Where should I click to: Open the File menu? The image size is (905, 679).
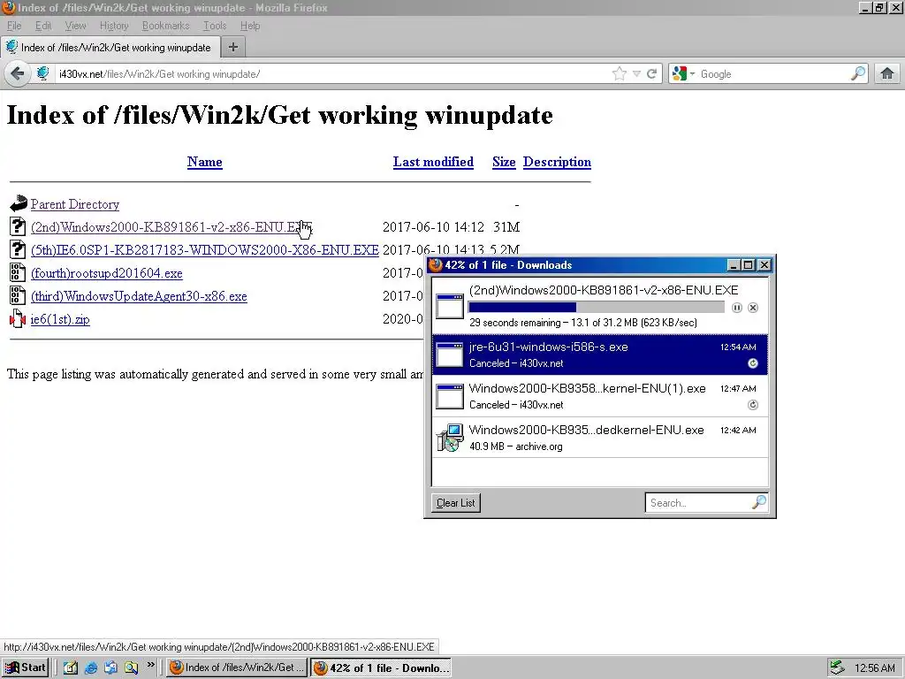pos(14,26)
